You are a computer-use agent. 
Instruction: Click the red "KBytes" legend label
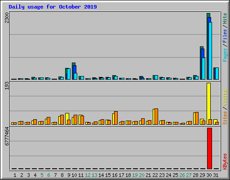(x=225, y=161)
